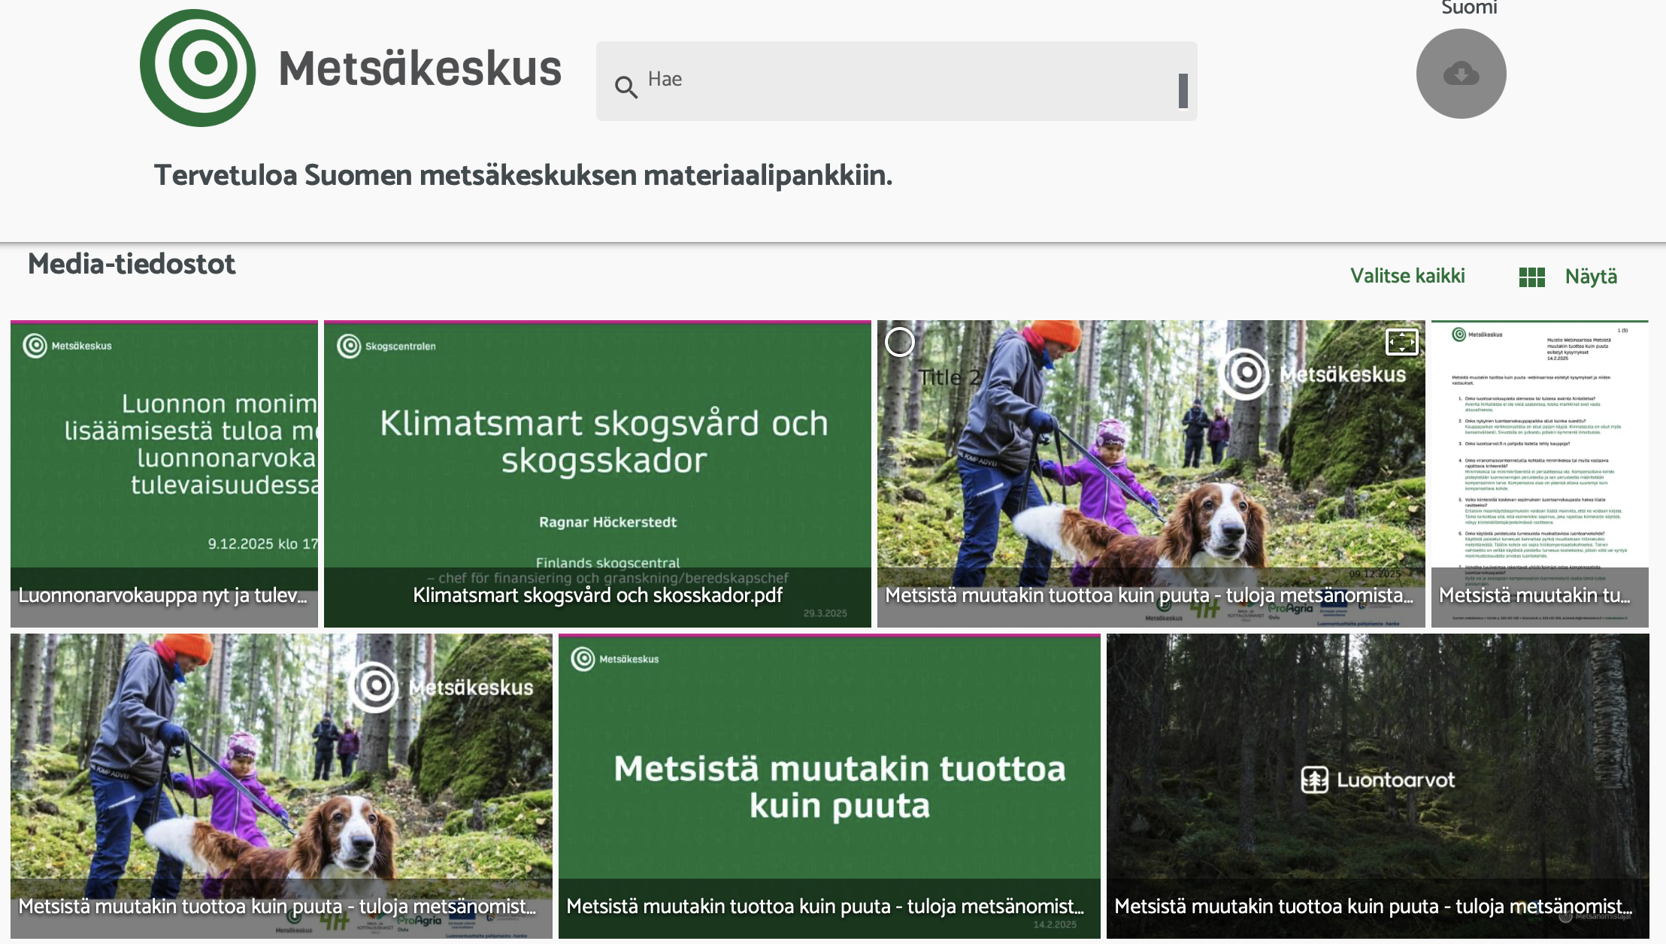Click the grid view icon

click(1531, 277)
